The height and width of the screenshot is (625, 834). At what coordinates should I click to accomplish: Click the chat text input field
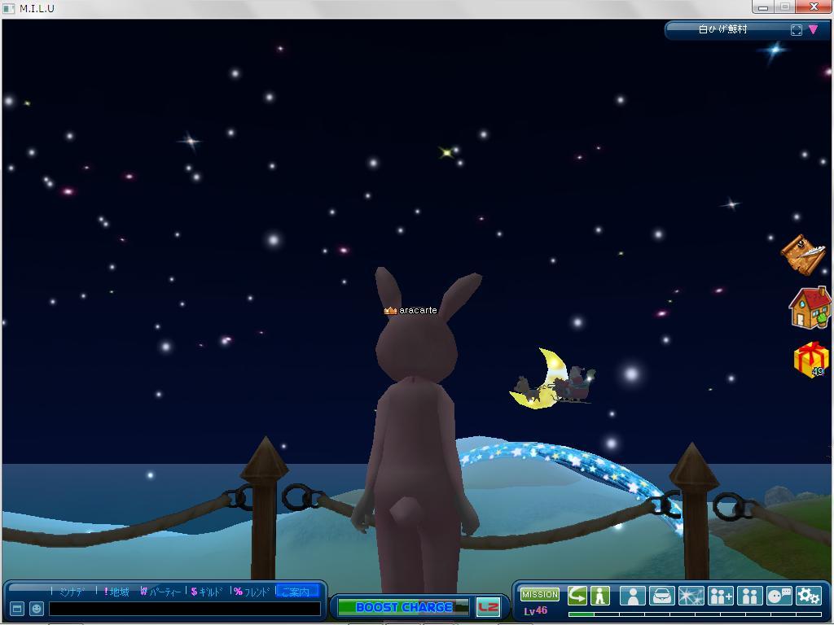[x=185, y=609]
